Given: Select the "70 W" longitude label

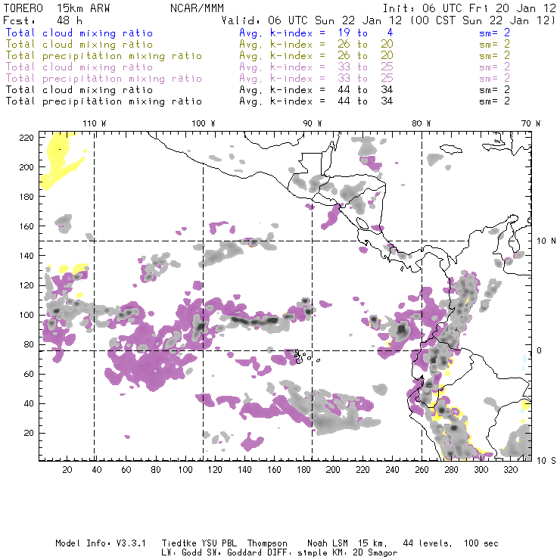Looking at the screenshot, I should point(530,123).
